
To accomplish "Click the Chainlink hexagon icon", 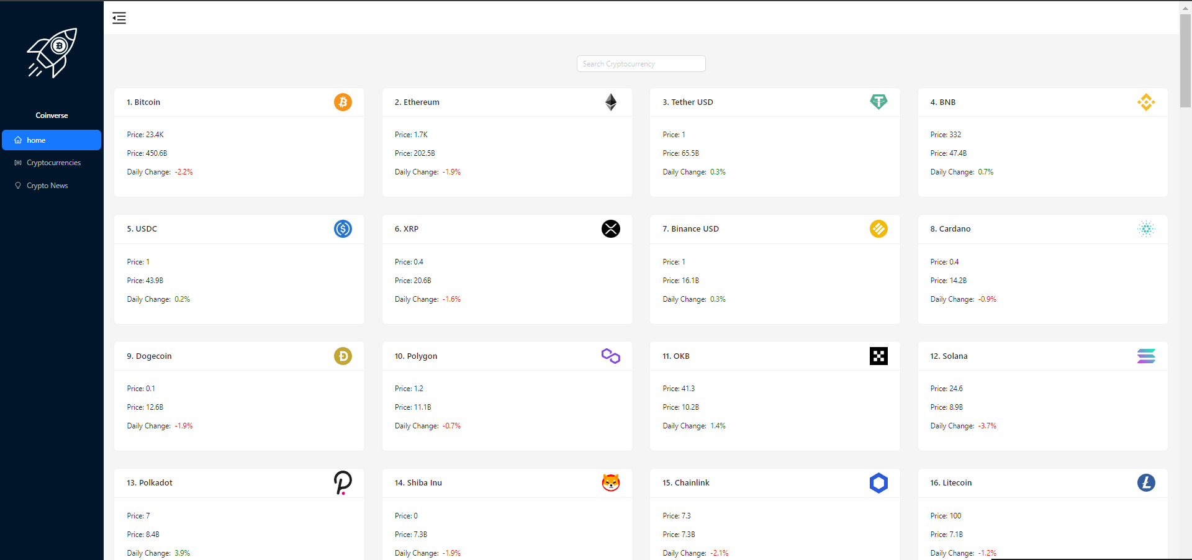I will click(878, 483).
